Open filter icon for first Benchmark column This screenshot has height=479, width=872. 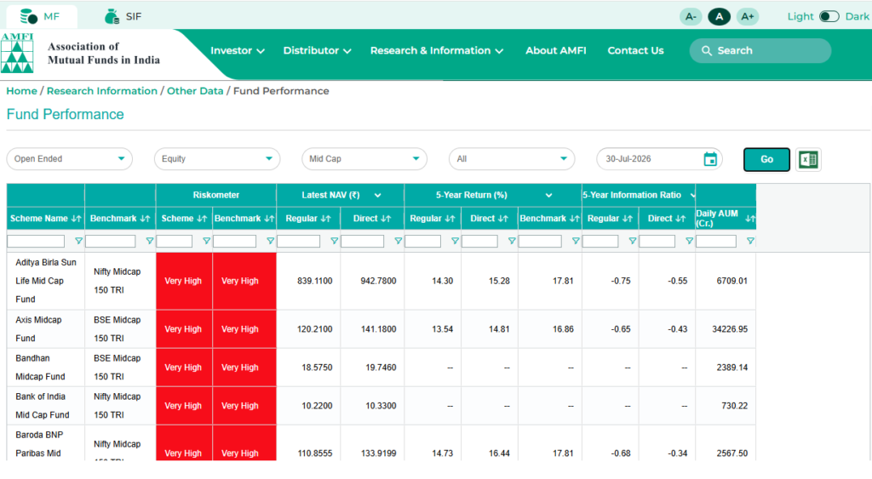[150, 241]
